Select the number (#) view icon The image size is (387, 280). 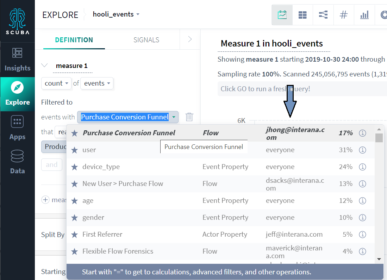point(344,15)
